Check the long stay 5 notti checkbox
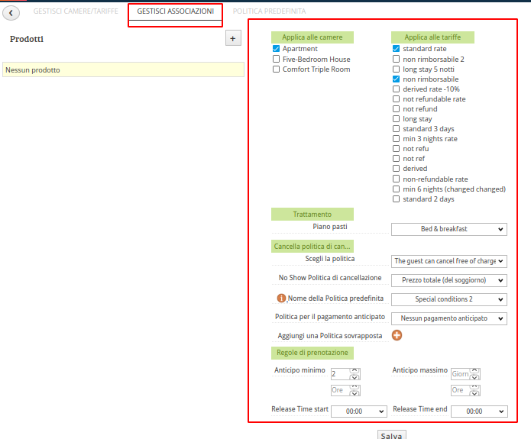This screenshot has width=531, height=439. tap(396, 69)
